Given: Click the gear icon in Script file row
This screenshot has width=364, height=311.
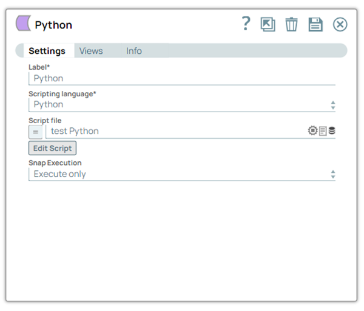Looking at the screenshot, I should 313,131.
